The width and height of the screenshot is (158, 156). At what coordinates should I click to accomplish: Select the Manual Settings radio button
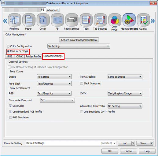pos(8,51)
